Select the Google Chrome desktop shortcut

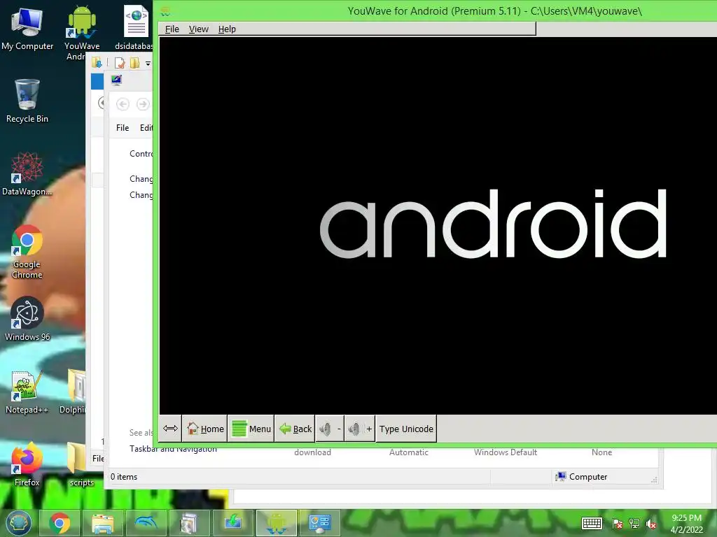point(27,252)
